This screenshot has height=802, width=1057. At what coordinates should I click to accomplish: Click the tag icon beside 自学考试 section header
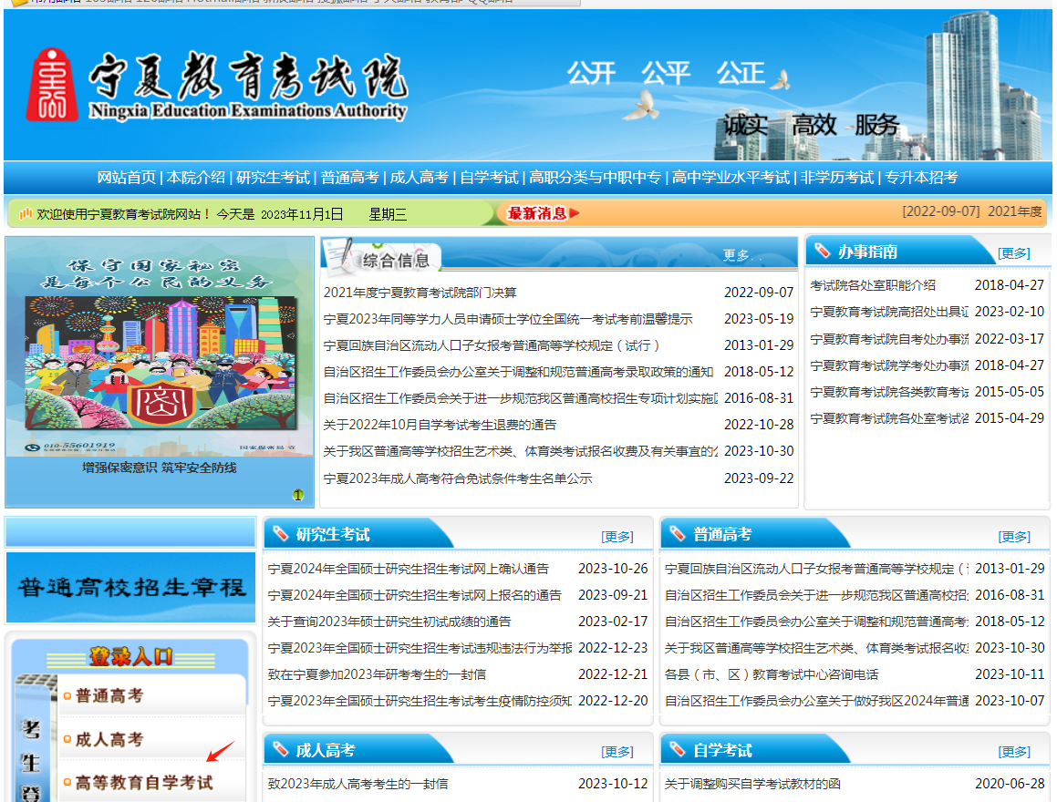pyautogui.click(x=677, y=750)
